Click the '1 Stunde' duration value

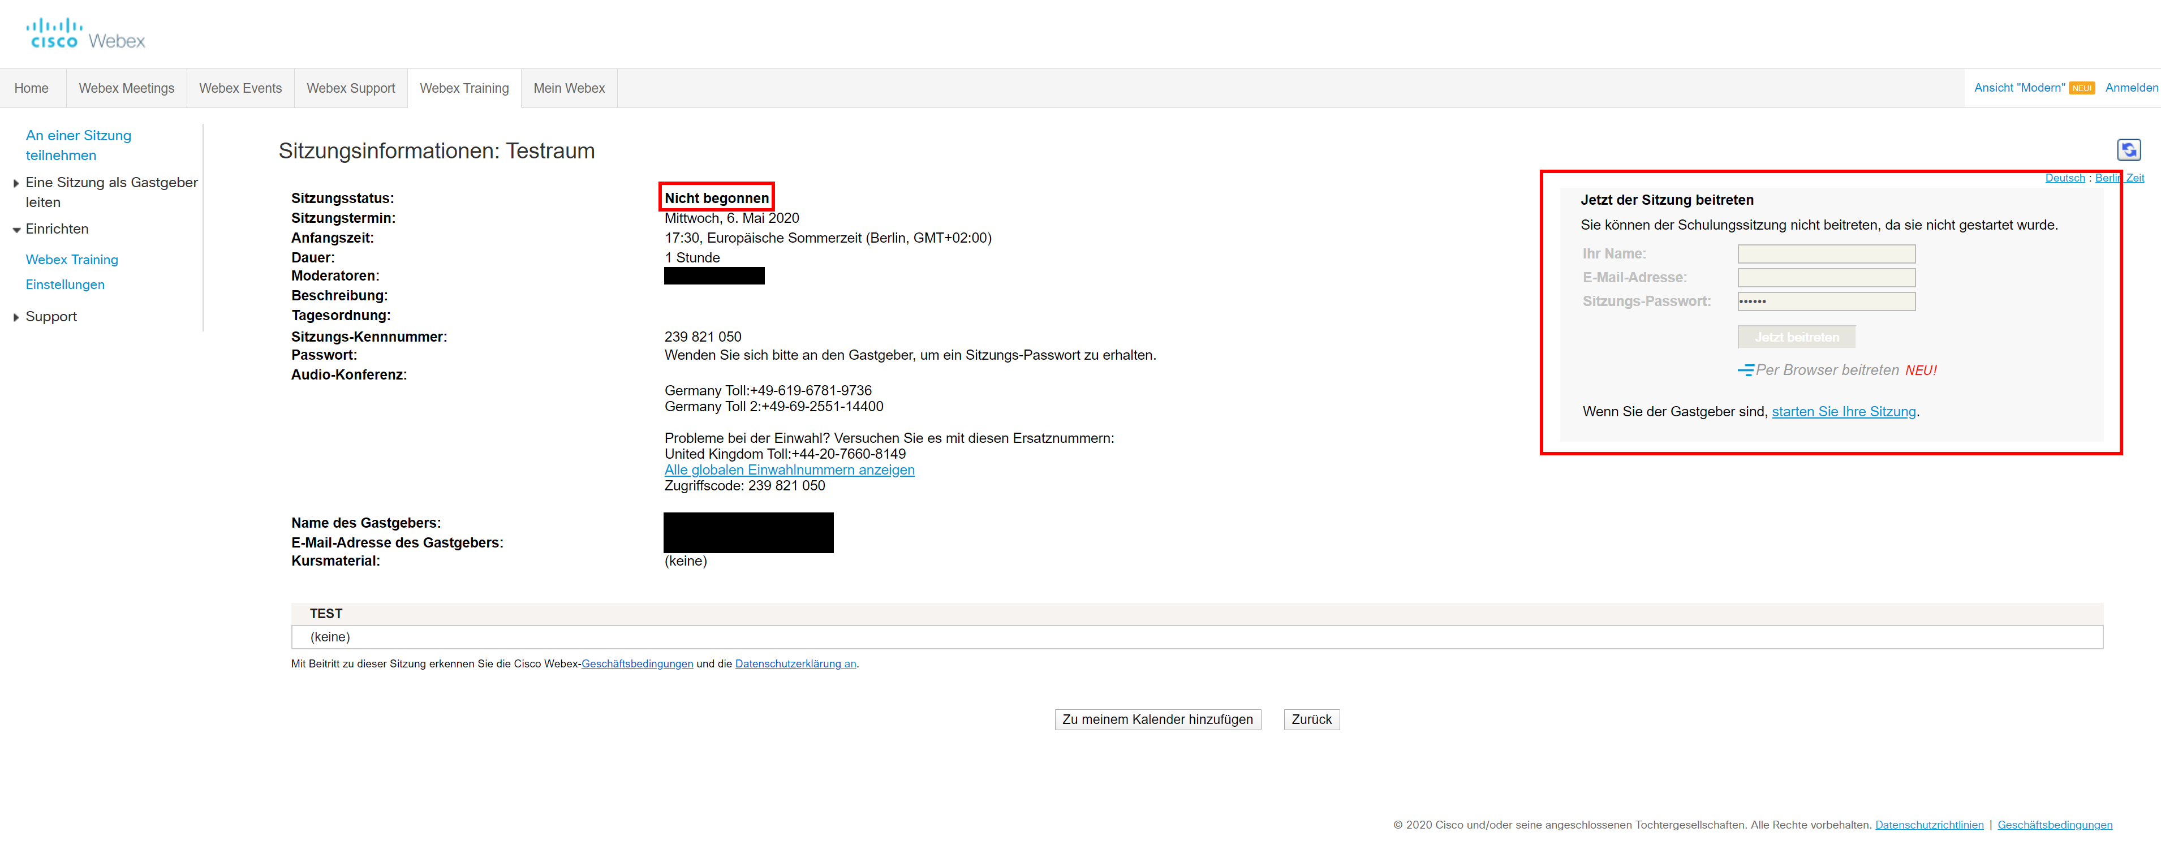pyautogui.click(x=692, y=257)
